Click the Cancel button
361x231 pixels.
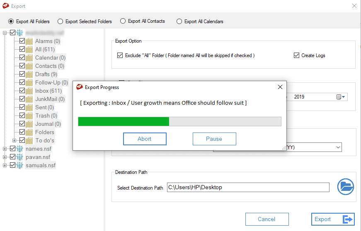coord(267,219)
